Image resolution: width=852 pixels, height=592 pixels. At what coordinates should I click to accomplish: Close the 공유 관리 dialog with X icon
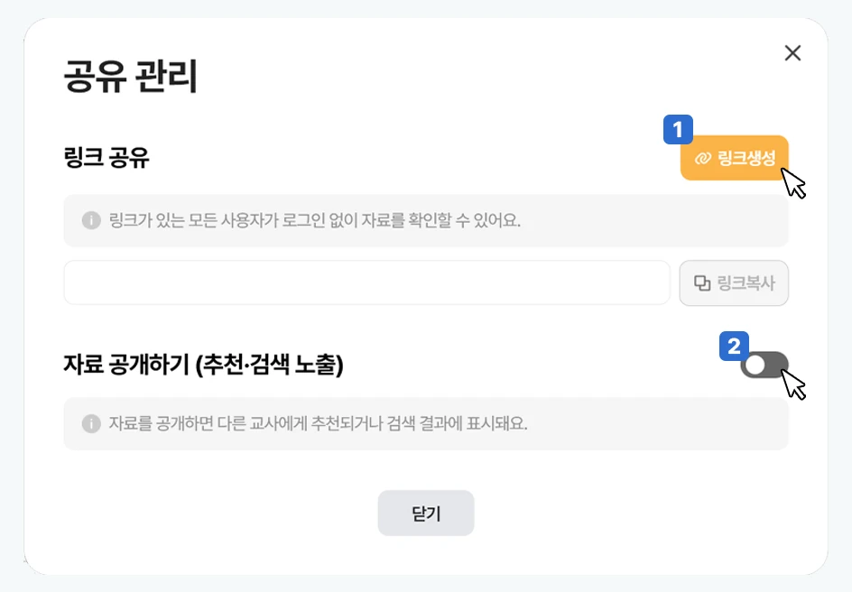793,53
